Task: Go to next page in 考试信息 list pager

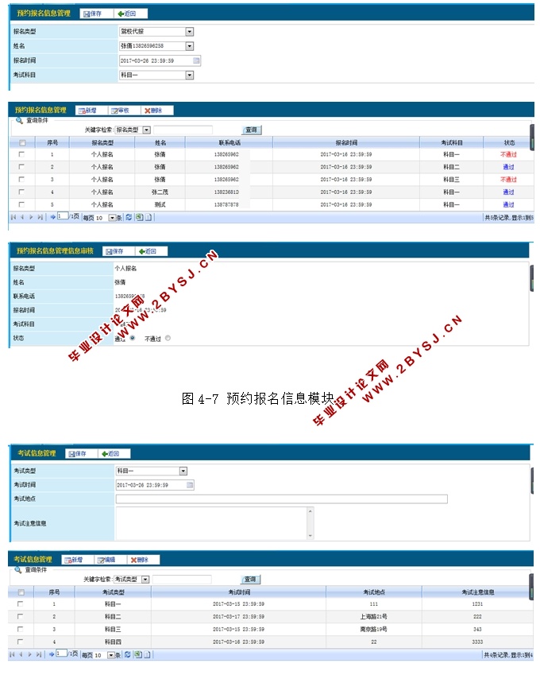Action: click(x=29, y=655)
